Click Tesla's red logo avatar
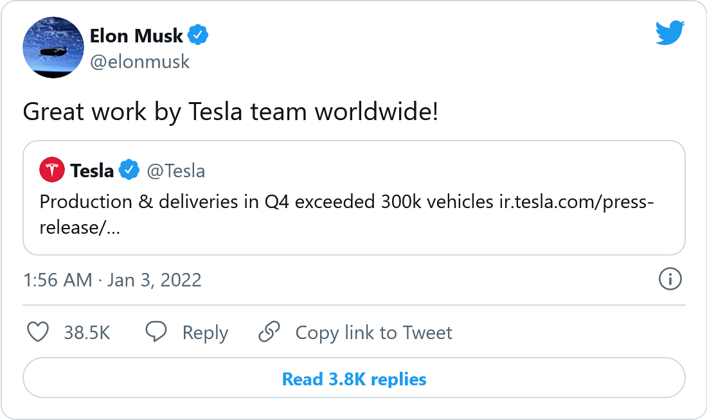The width and height of the screenshot is (707, 420). click(x=52, y=170)
